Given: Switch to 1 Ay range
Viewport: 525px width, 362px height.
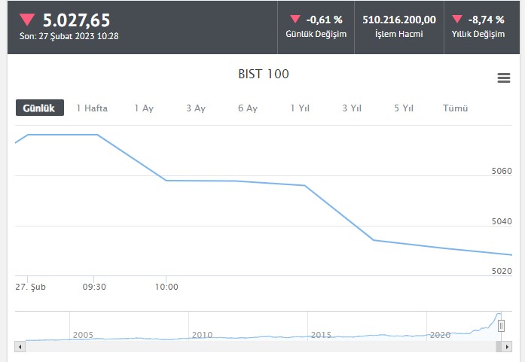Looking at the screenshot, I should (144, 108).
